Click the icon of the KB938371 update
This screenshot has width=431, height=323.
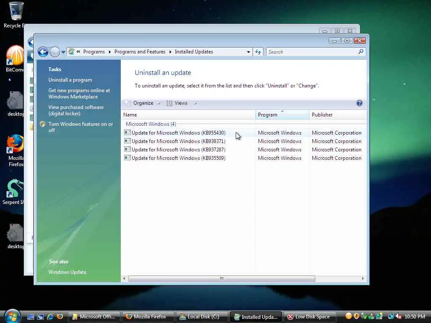(127, 141)
